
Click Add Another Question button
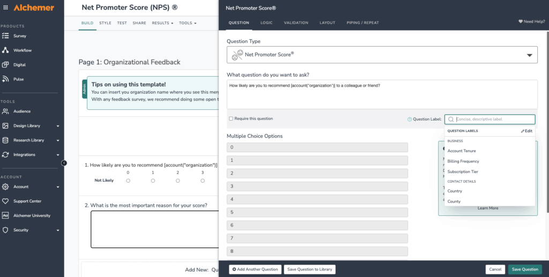coord(255,269)
